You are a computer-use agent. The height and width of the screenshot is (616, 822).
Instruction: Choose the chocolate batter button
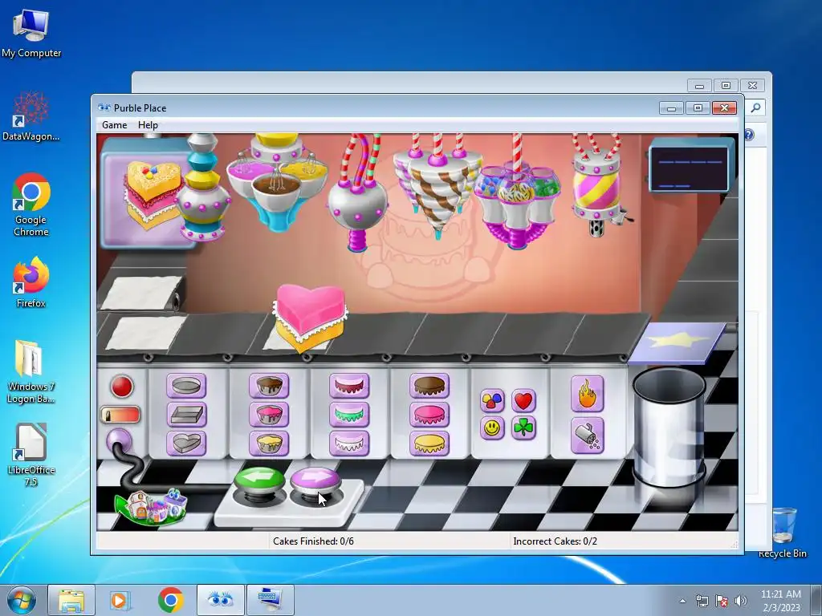pos(269,386)
